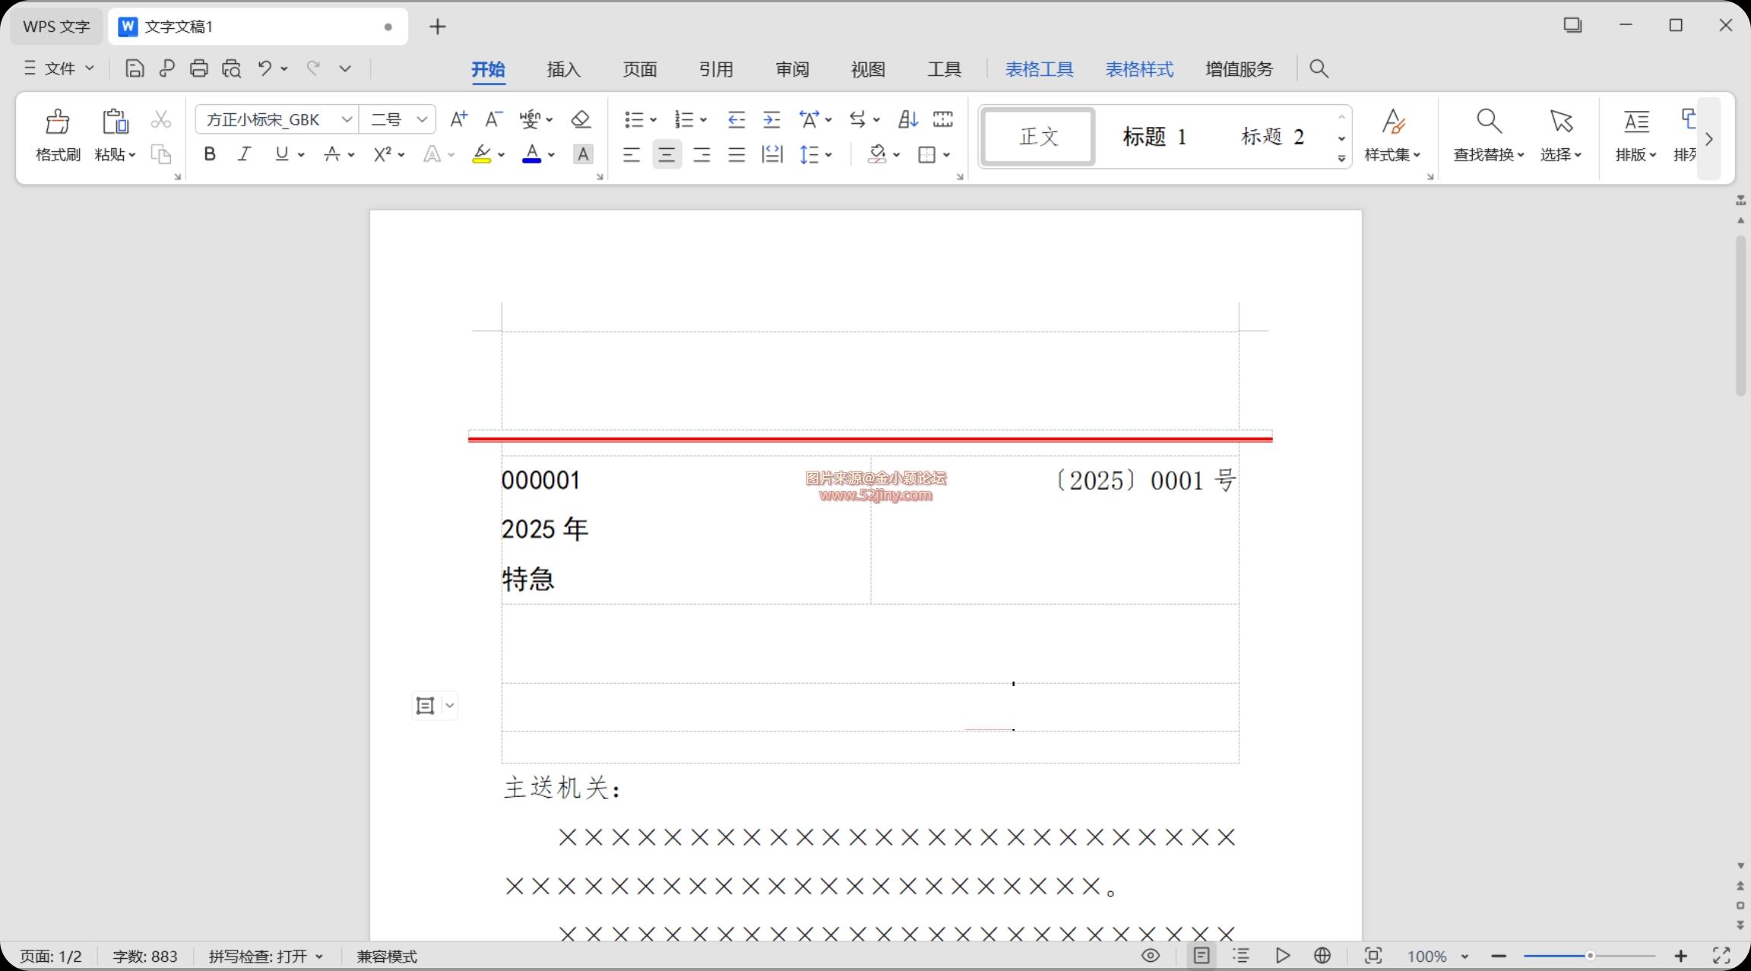Image resolution: width=1751 pixels, height=971 pixels.
Task: Click the search magnifier icon beside 增值服务
Action: click(1318, 69)
